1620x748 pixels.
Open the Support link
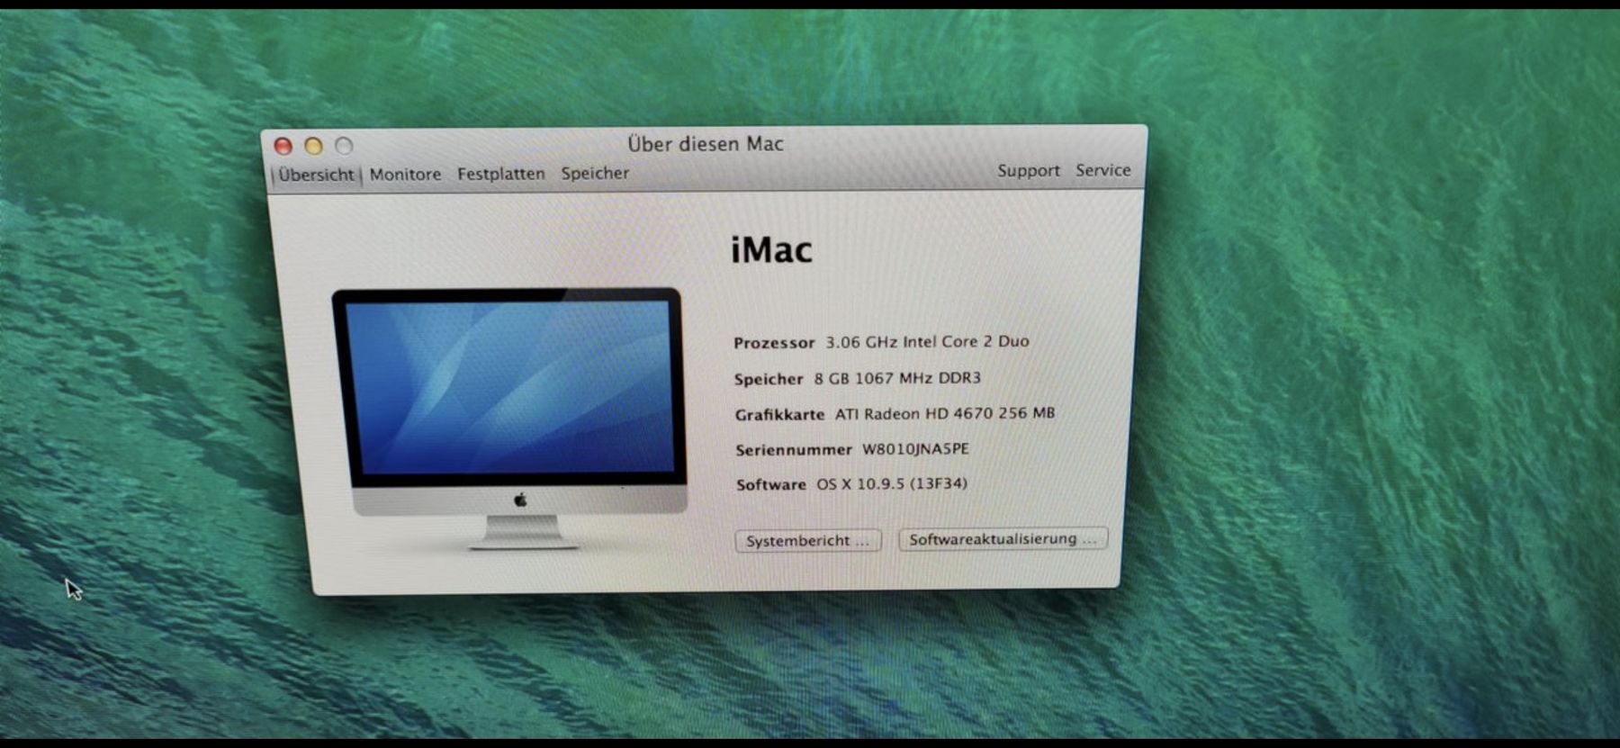[x=1028, y=170]
